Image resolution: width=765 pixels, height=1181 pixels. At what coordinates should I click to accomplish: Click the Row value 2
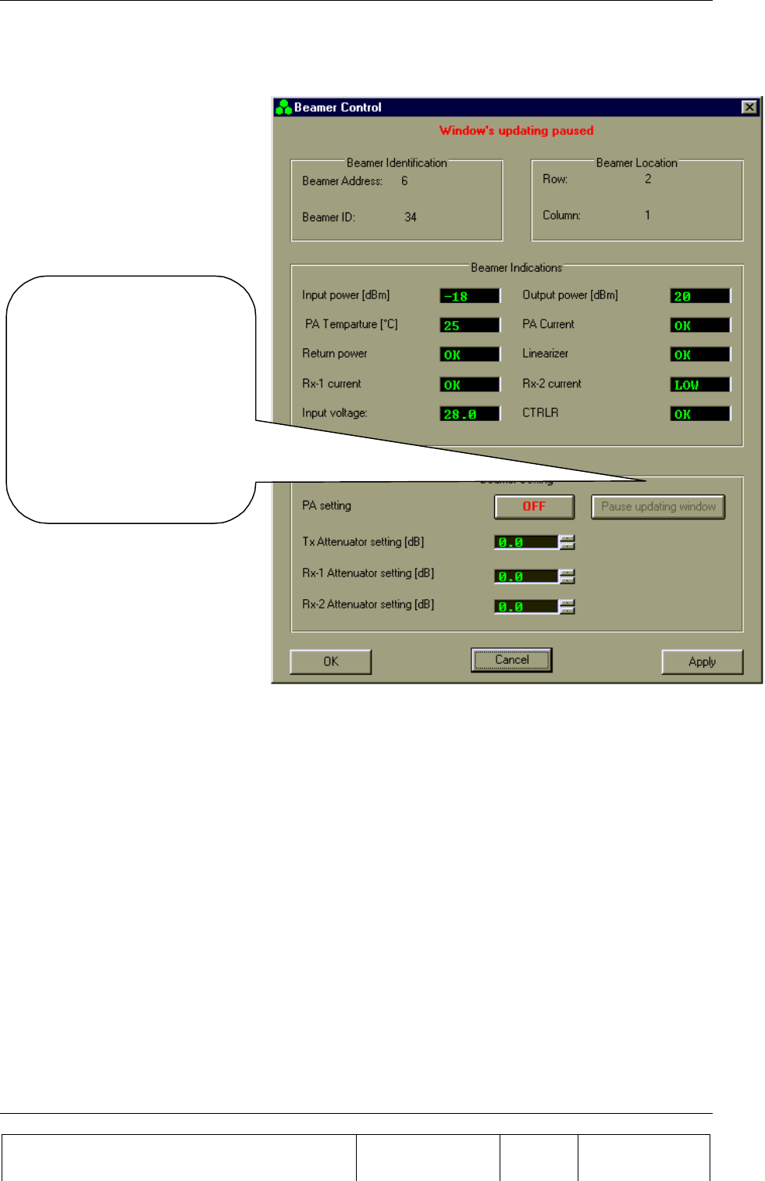[648, 179]
